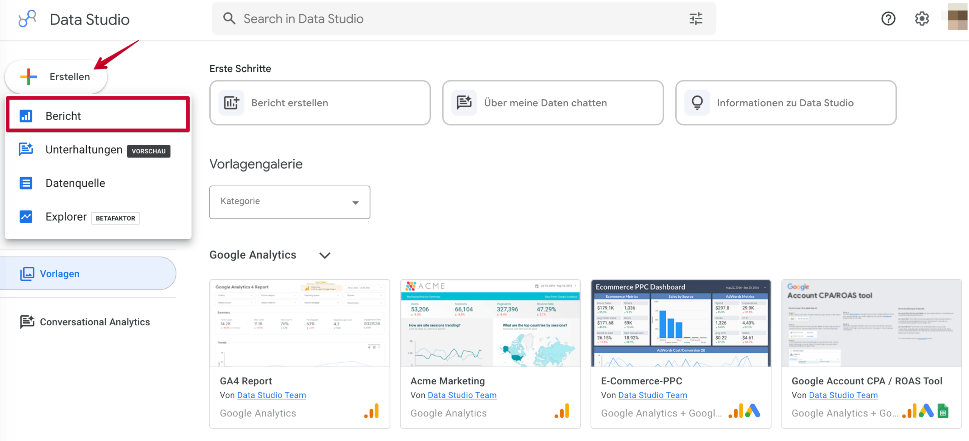Open Conversational Analytics in sidebar
This screenshot has height=441, width=969.
point(88,322)
